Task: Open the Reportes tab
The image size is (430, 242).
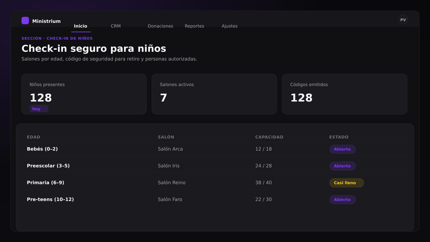Action: coord(195,26)
